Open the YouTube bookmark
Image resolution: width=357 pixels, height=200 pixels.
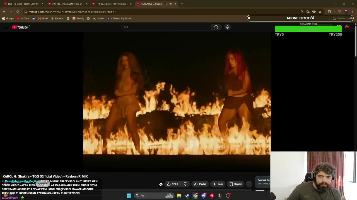[x=23, y=19]
